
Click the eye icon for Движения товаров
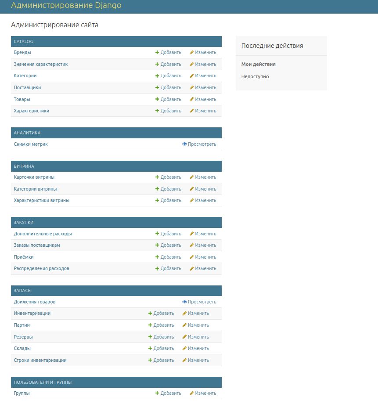pyautogui.click(x=184, y=302)
